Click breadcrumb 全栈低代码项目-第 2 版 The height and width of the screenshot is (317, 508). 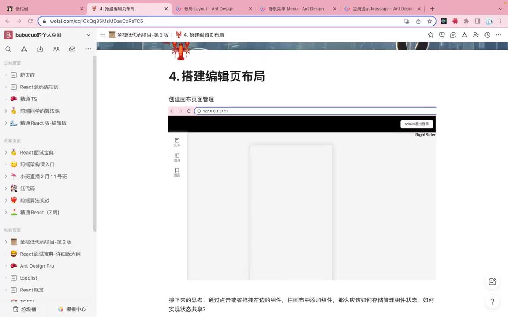(x=139, y=35)
